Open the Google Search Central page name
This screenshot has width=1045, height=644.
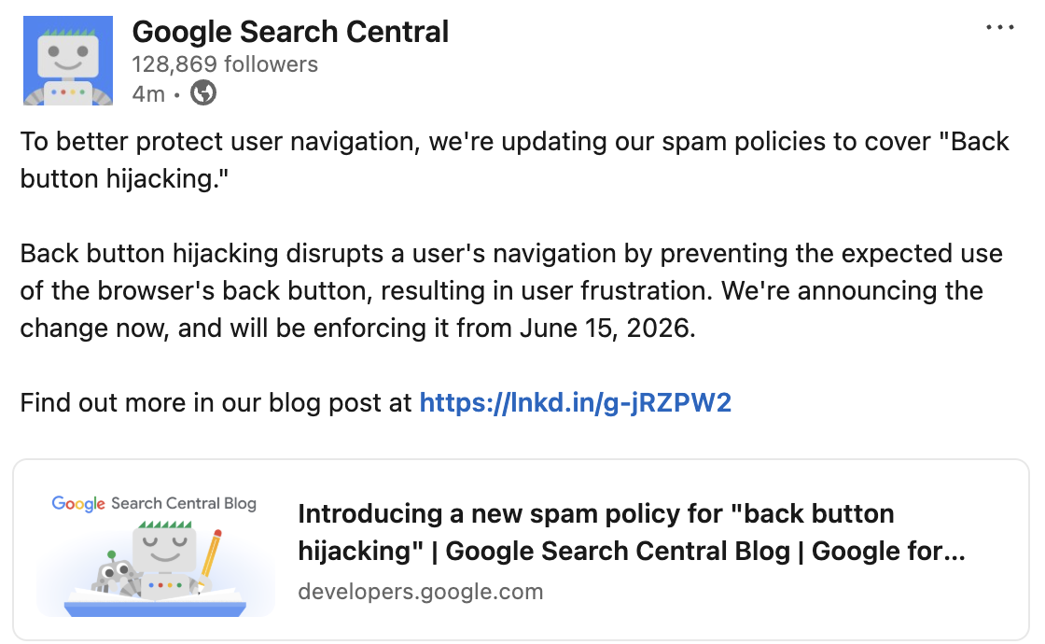click(290, 31)
